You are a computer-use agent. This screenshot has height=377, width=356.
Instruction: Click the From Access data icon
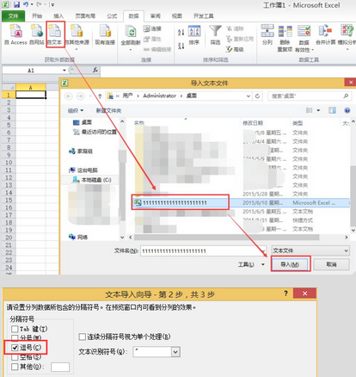(16, 32)
